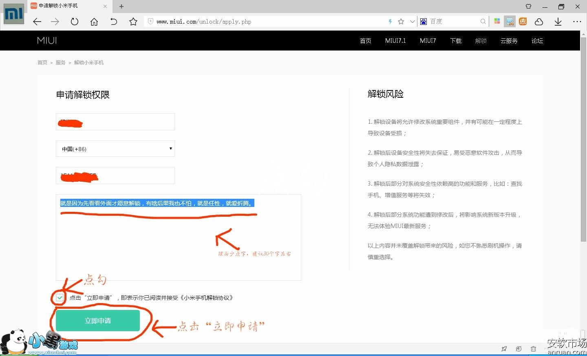Open the favorites star in toolbar

(x=133, y=22)
